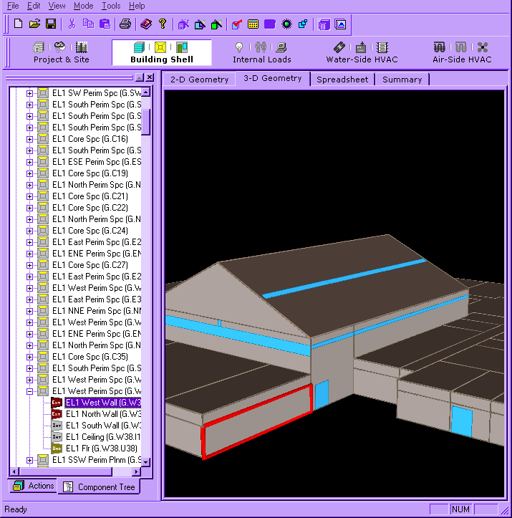Open the Tools menu
512x518 pixels.
coord(111,6)
